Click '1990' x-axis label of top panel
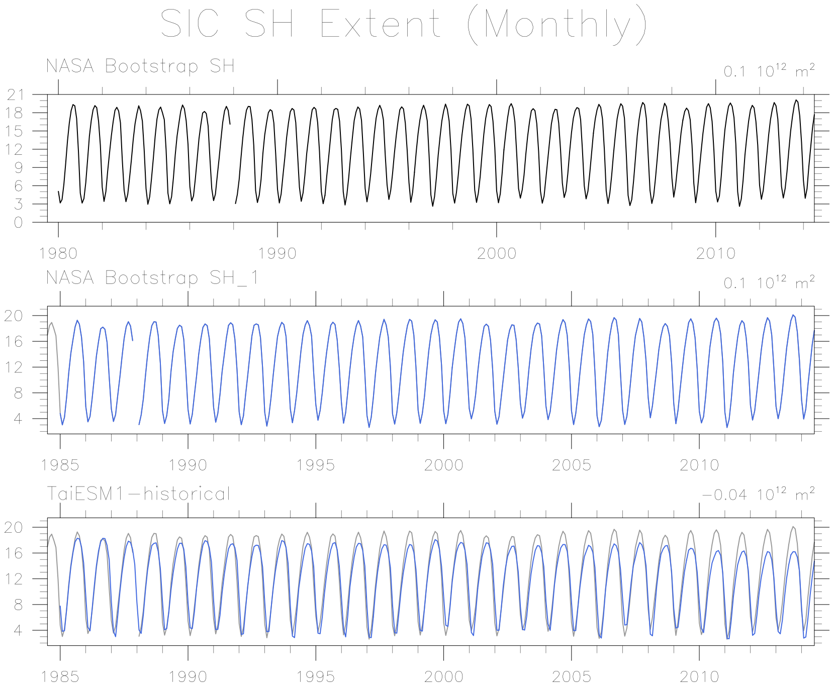The image size is (834, 686). point(277,253)
